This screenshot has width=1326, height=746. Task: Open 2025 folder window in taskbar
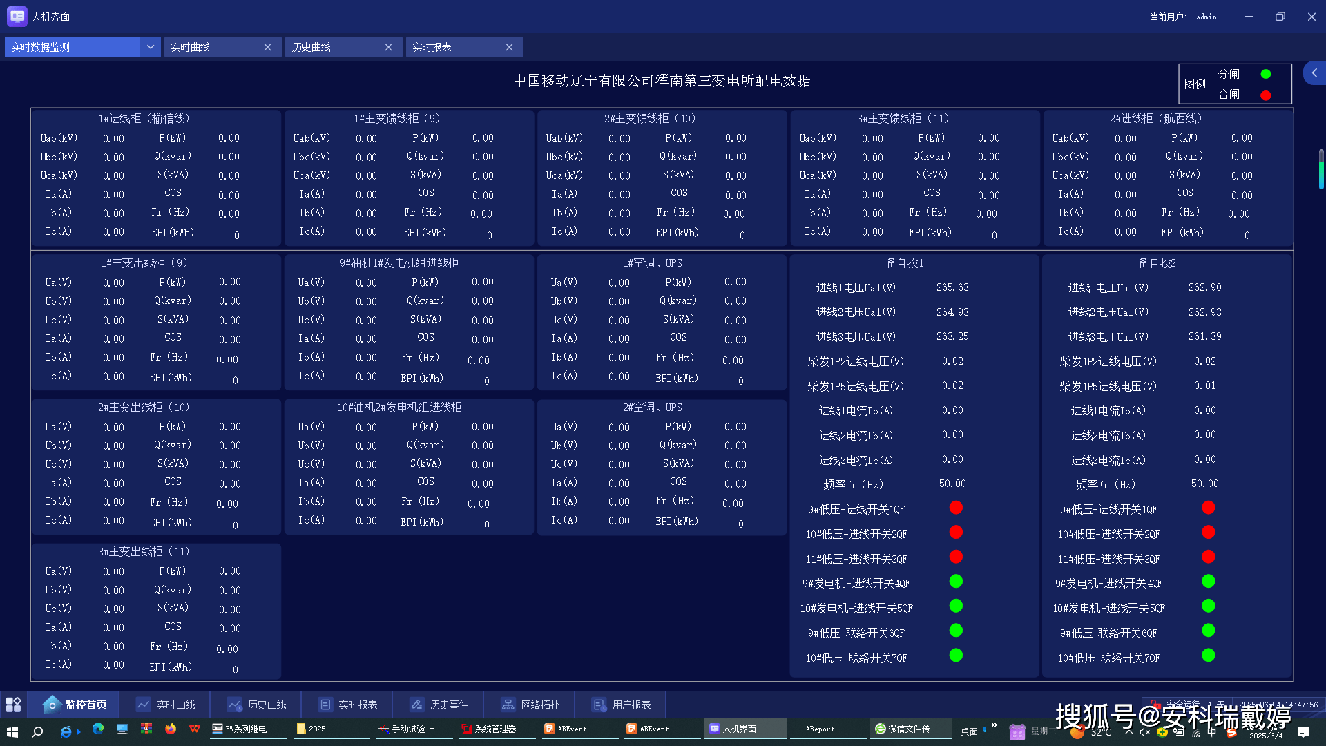point(332,729)
